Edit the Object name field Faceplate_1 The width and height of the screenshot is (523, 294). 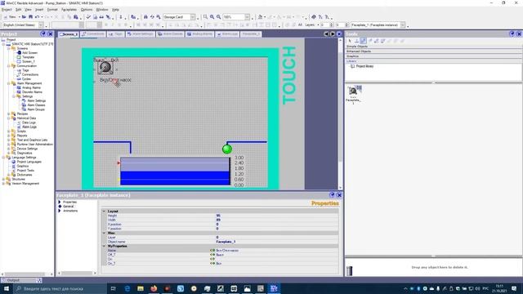(276, 242)
